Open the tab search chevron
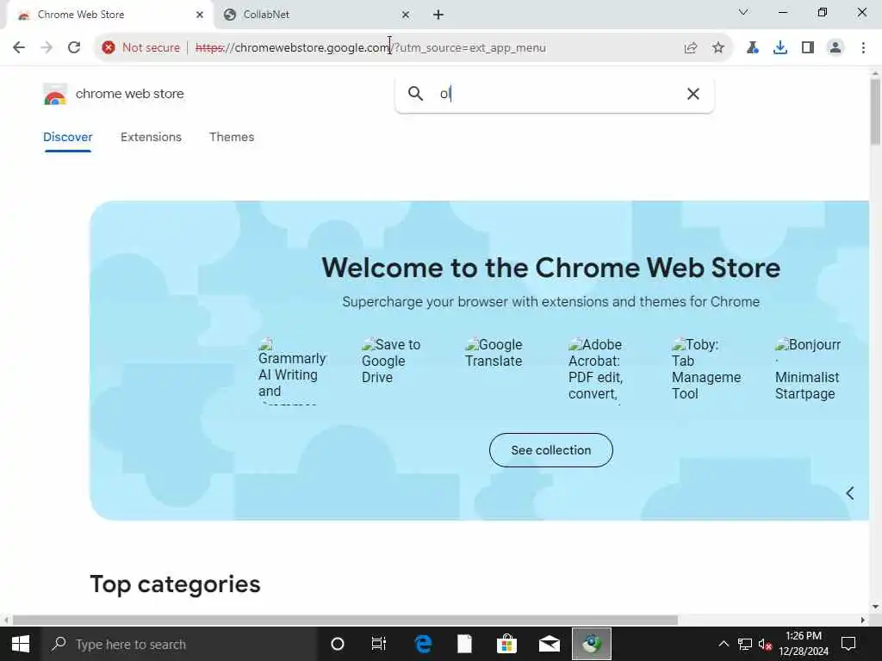 [743, 12]
